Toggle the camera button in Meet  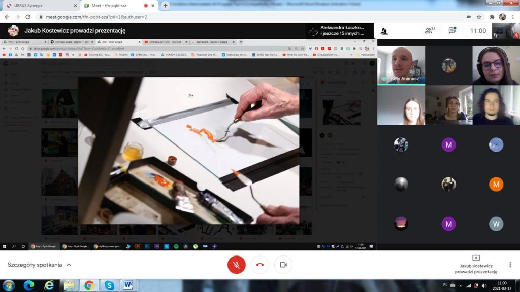[x=283, y=265]
